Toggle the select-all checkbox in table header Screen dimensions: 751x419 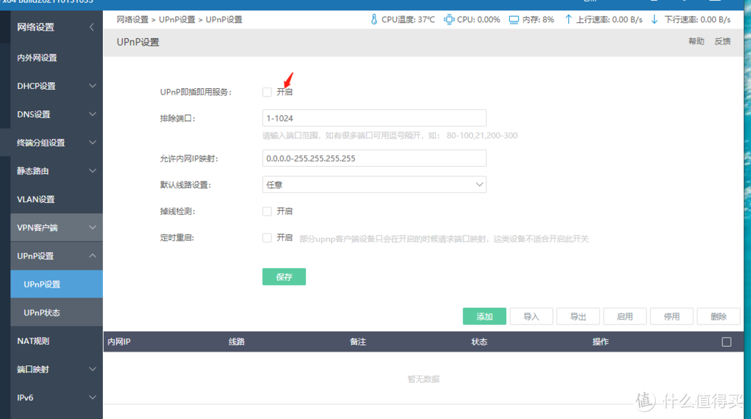click(x=727, y=341)
